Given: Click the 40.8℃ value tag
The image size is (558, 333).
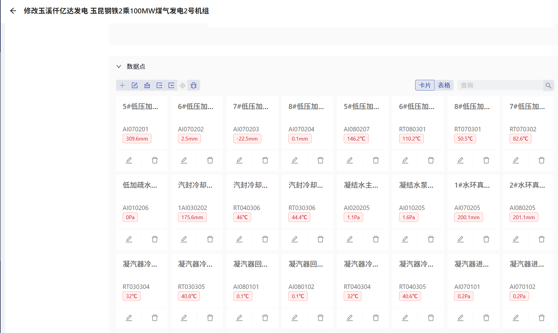Looking at the screenshot, I should pos(189,296).
